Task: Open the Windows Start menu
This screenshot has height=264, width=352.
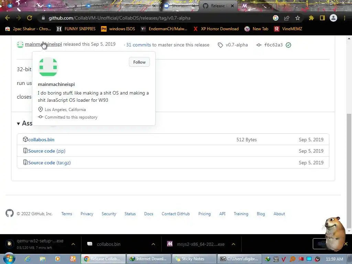Action: coord(9,258)
